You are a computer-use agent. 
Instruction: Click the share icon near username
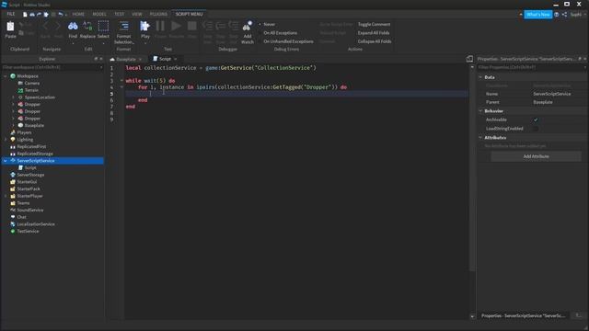coord(564,15)
